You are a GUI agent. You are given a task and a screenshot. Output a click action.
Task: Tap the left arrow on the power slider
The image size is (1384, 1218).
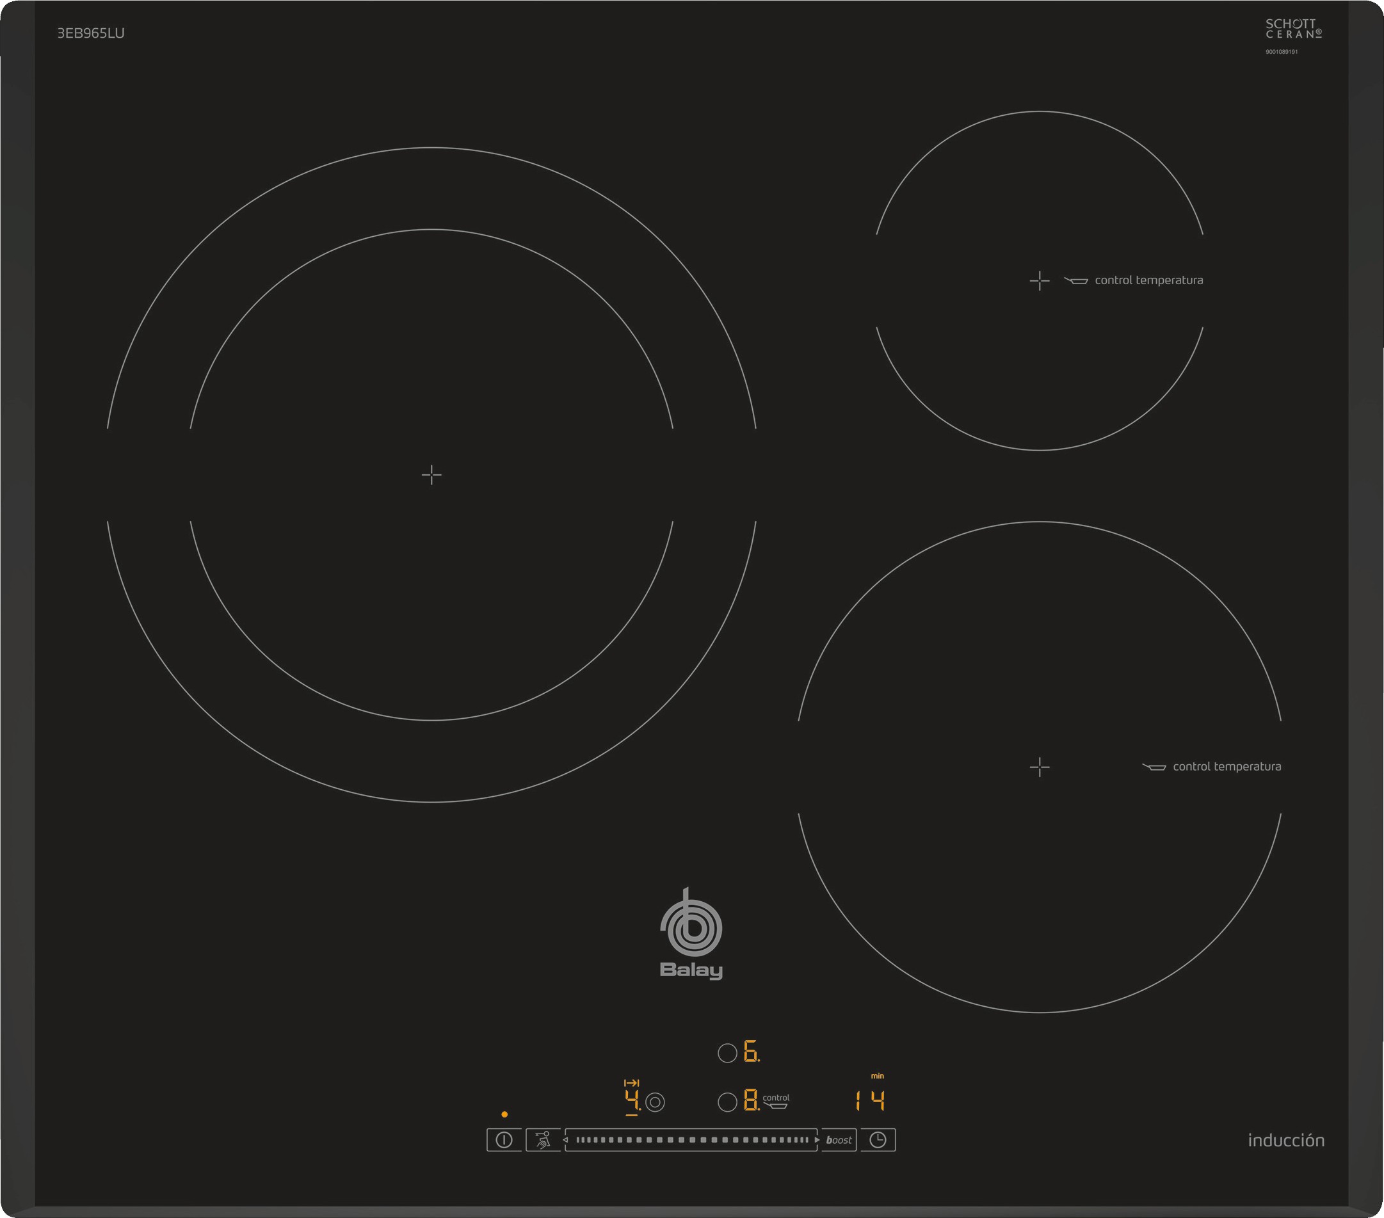point(565,1140)
